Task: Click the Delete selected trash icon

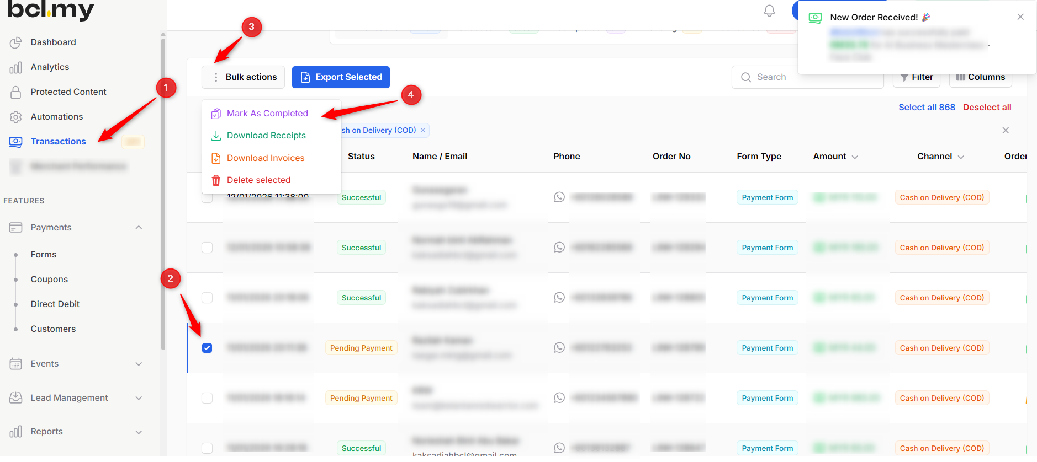Action: click(216, 180)
